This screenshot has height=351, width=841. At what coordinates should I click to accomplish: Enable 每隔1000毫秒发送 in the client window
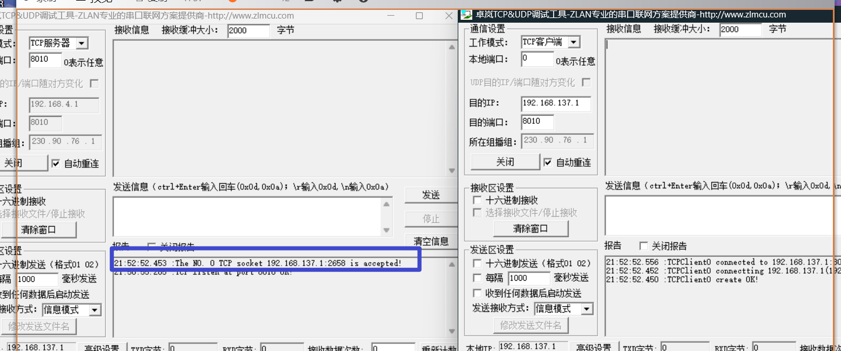pyautogui.click(x=477, y=278)
